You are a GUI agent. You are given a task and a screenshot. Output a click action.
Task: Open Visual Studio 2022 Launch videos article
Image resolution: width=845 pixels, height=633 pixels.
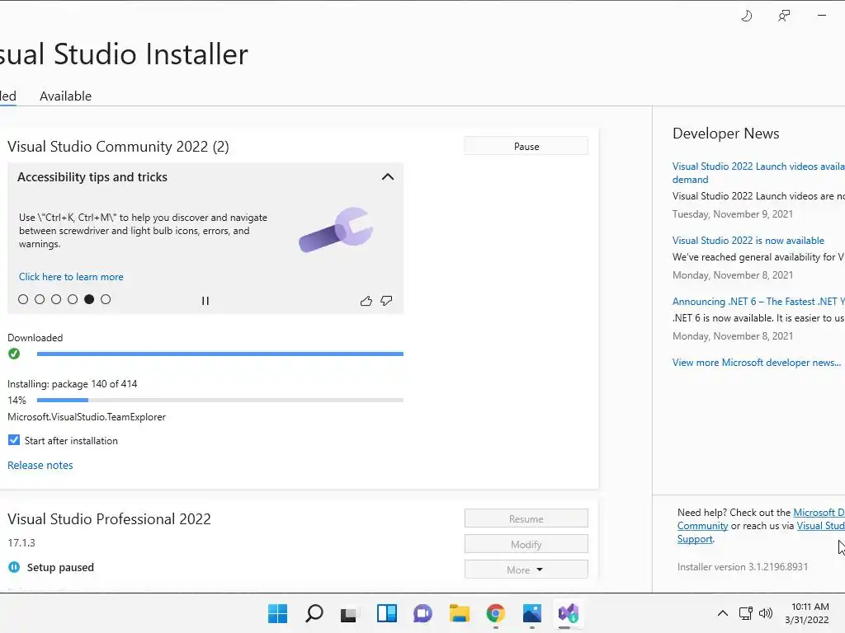758,173
